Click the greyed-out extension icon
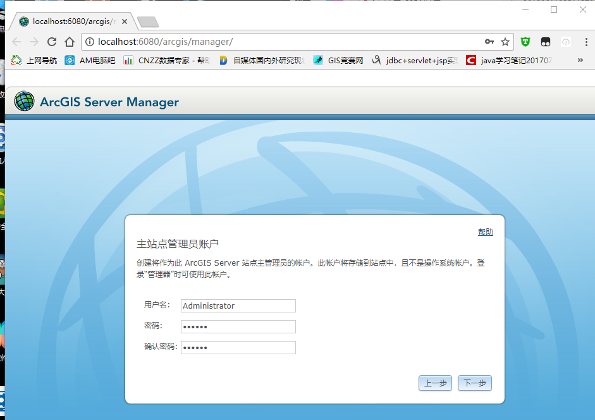The width and height of the screenshot is (595, 420). click(566, 42)
